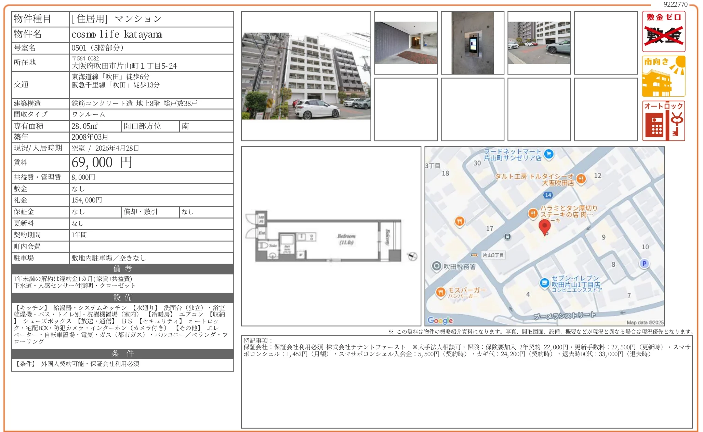Click the オートロック key badge icon

[663, 121]
